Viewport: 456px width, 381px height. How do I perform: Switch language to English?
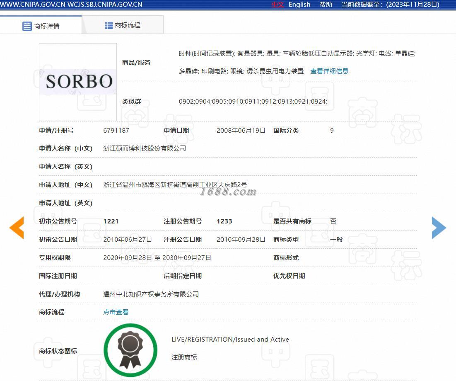pyautogui.click(x=299, y=5)
